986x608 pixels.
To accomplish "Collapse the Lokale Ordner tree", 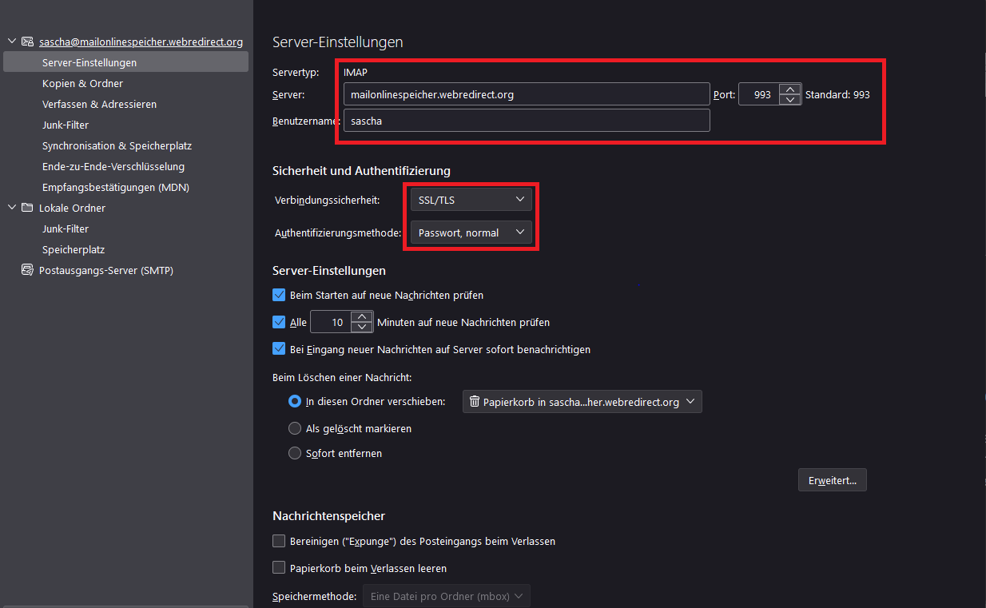I will (11, 208).
